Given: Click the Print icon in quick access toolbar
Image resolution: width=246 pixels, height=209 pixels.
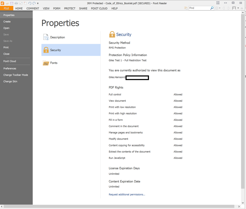Looking at the screenshot, I should coord(16,3).
